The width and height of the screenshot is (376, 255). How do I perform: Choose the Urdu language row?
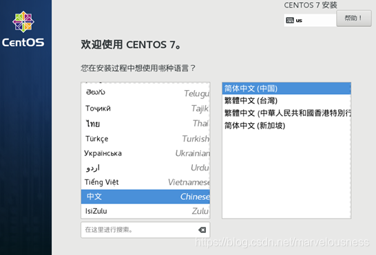click(145, 168)
